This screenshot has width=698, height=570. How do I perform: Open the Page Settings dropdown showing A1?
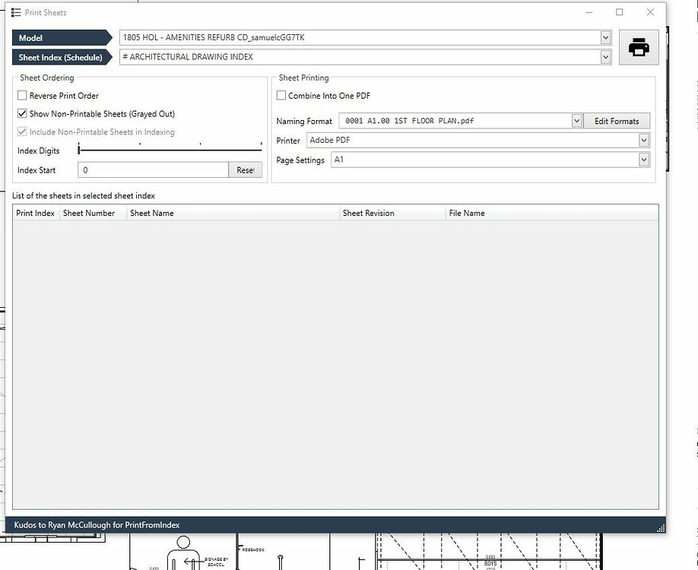click(644, 160)
